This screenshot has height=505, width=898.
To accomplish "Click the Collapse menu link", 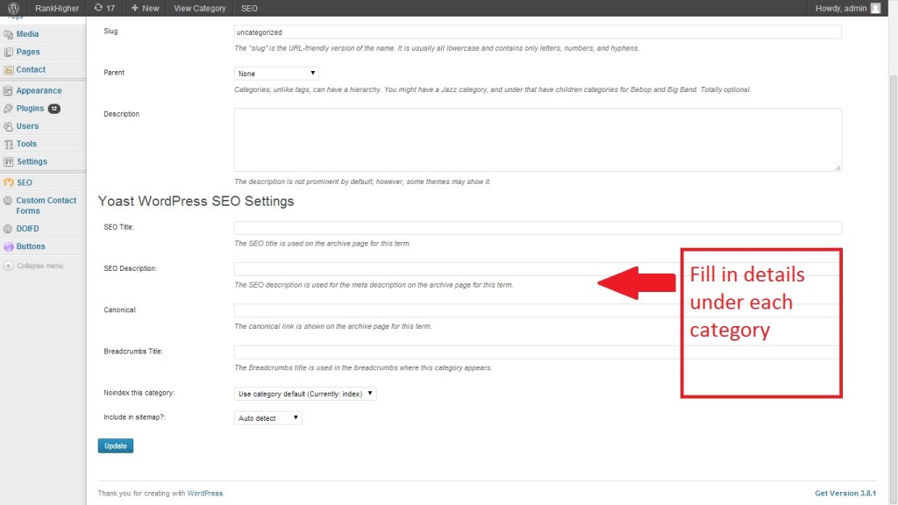I will coord(40,266).
